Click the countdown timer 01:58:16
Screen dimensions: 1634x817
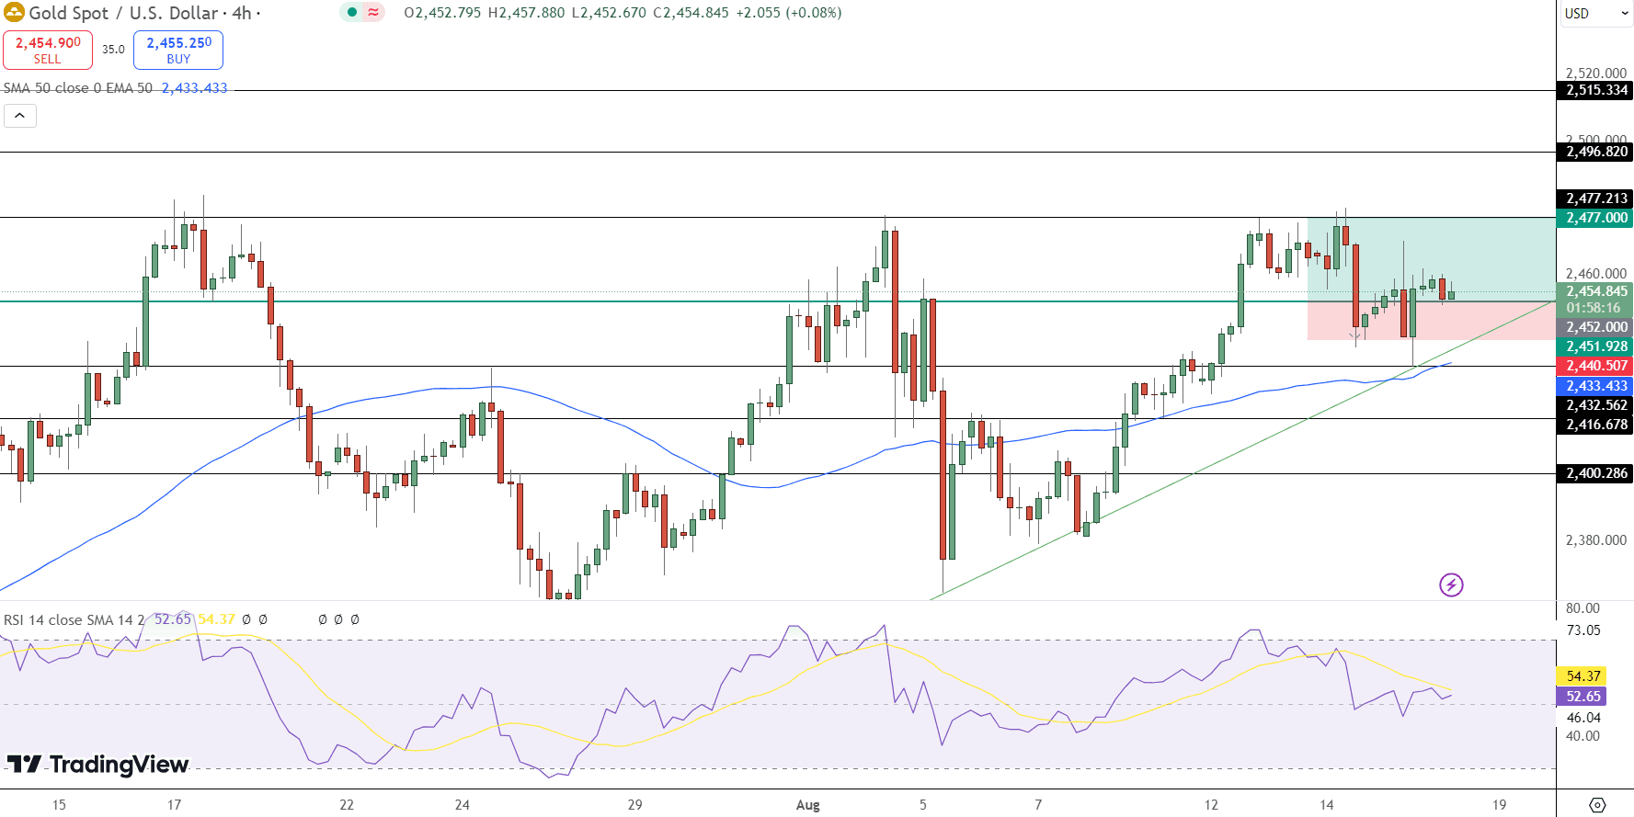click(1593, 308)
